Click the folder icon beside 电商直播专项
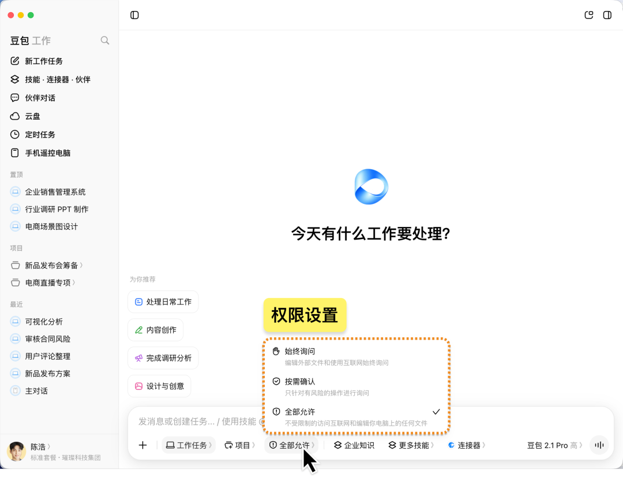Image resolution: width=623 pixels, height=477 pixels. click(x=15, y=282)
